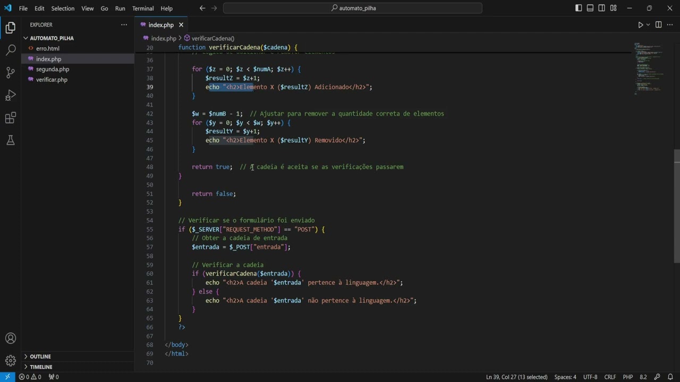Image resolution: width=680 pixels, height=382 pixels.
Task: Toggle the bottom panel layout
Action: [590, 8]
